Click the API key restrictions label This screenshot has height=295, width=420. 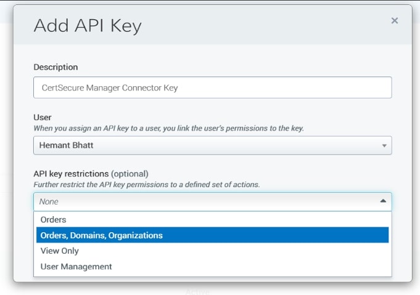71,173
